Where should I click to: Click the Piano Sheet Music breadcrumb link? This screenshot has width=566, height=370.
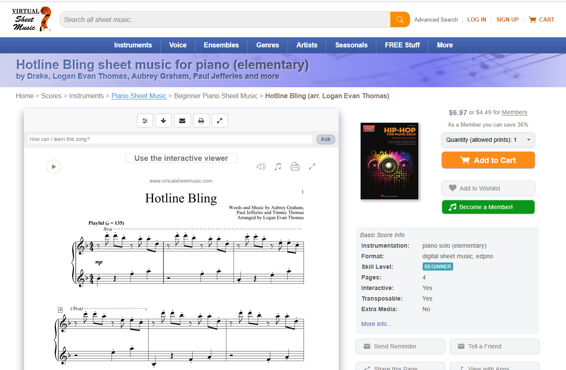pyautogui.click(x=139, y=96)
